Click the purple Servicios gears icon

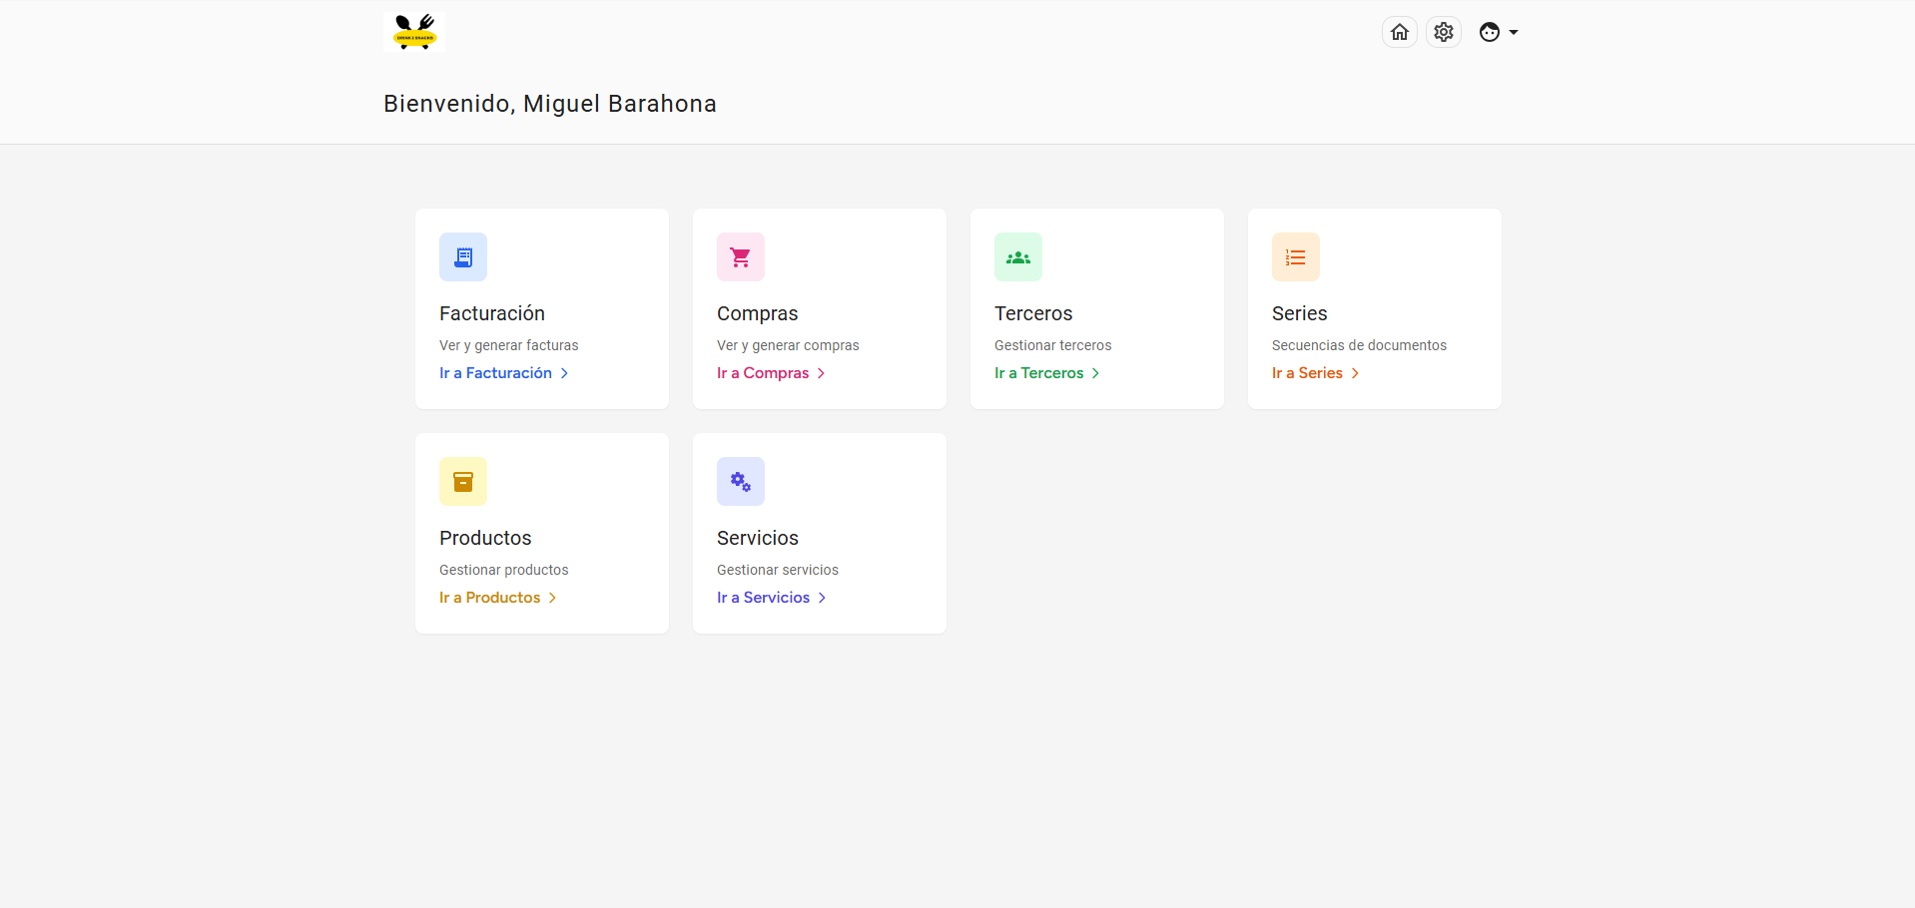click(x=741, y=482)
